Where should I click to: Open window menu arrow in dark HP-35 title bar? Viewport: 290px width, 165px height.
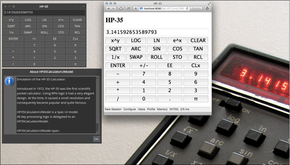(x=83, y=6)
